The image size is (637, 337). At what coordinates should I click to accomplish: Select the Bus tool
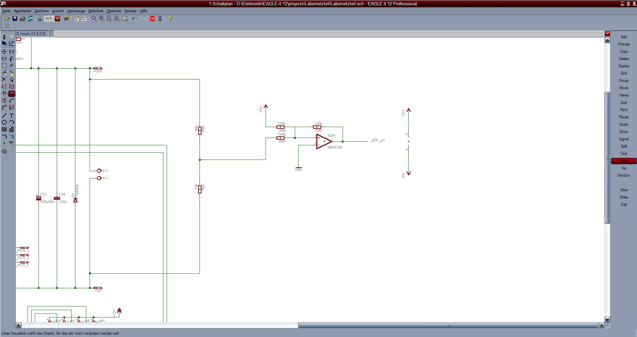coord(4,136)
